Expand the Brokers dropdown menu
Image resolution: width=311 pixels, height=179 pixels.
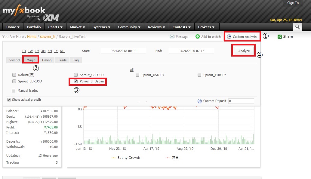(206, 27)
